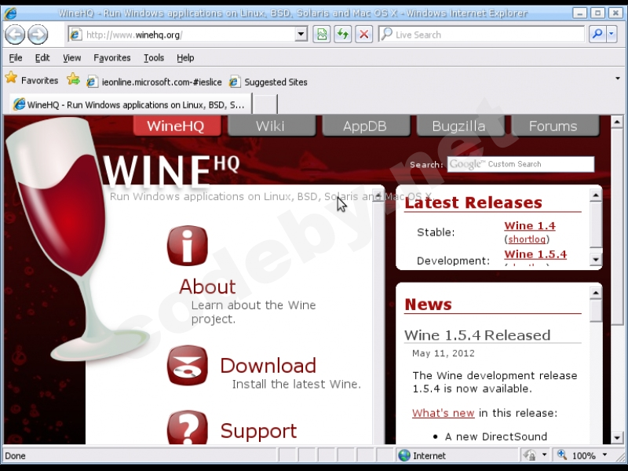Open a new blank tab
Screen dimensions: 628x471
point(265,104)
